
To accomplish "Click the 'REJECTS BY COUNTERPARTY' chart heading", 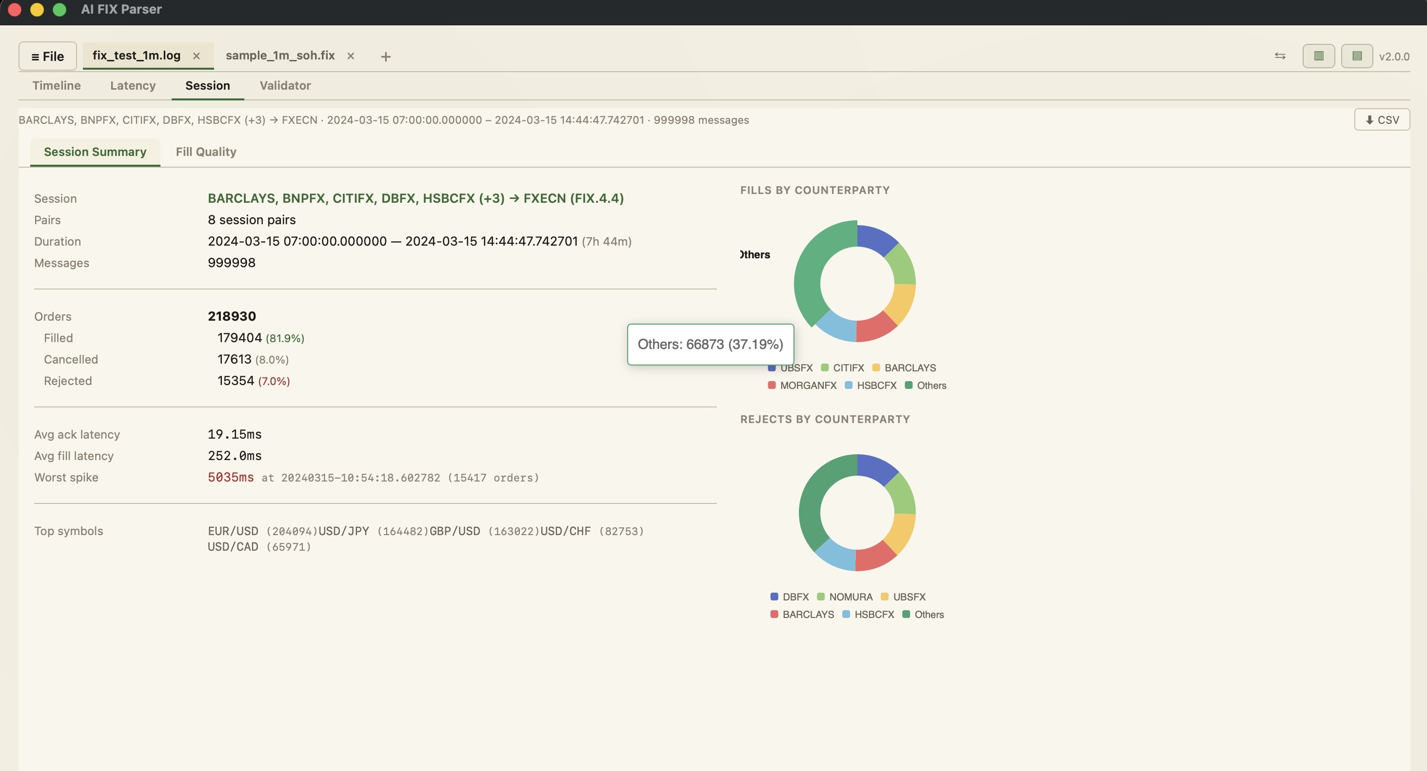I will 825,420.
